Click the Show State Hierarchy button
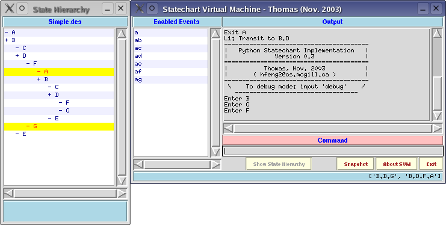The image size is (446, 225). 279,164
